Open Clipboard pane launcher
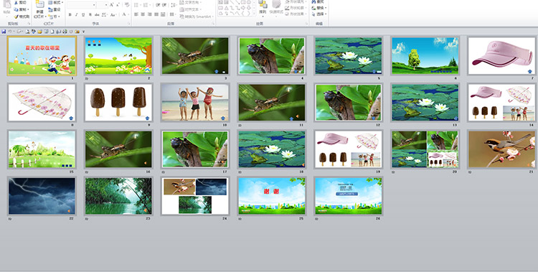 pos(29,24)
